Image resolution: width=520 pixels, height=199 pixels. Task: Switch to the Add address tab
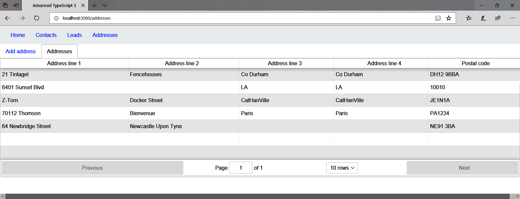coord(21,52)
